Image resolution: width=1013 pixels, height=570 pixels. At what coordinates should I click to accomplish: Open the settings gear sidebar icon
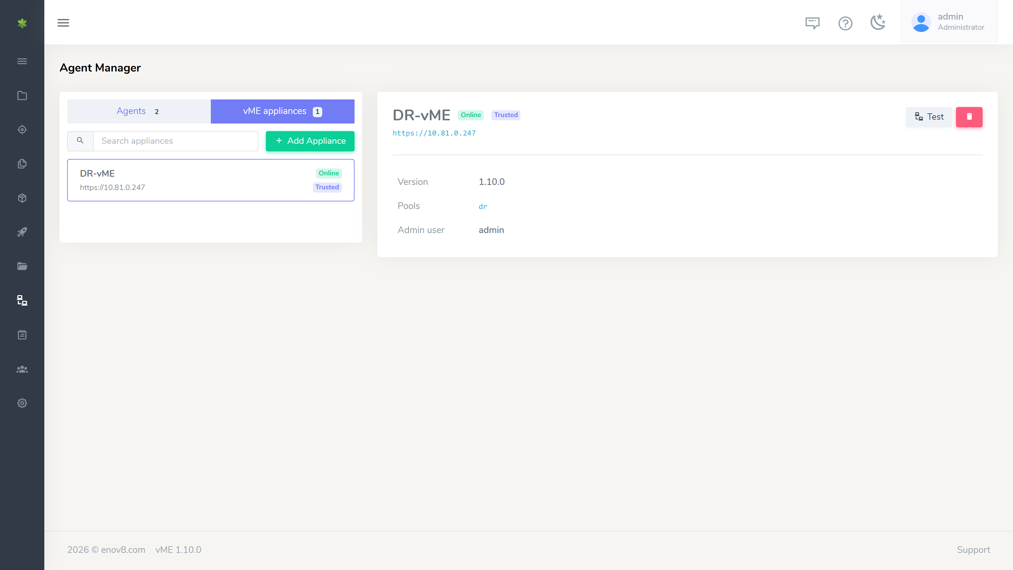tap(22, 403)
